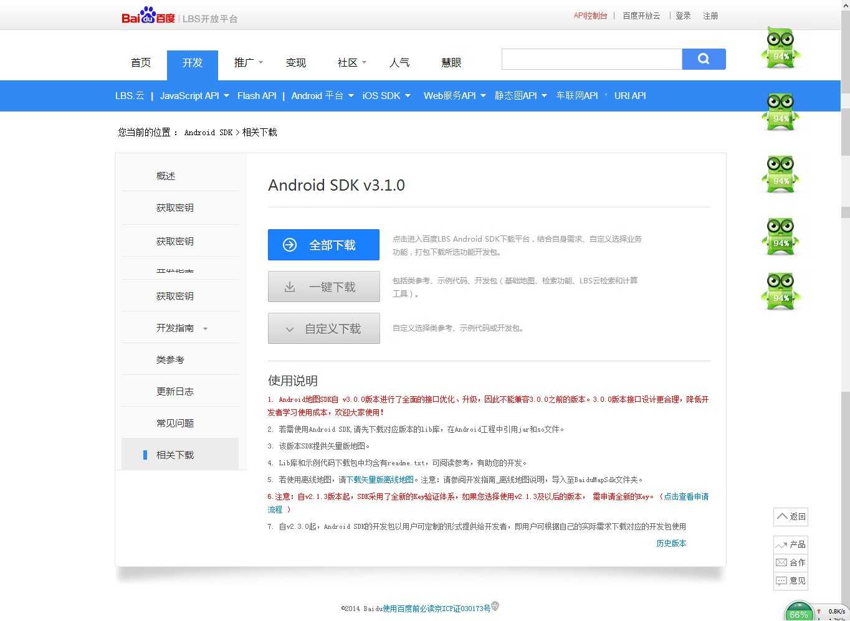Click the 京ICP证030173号 footer link
Image resolution: width=850 pixels, height=621 pixels.
click(463, 609)
